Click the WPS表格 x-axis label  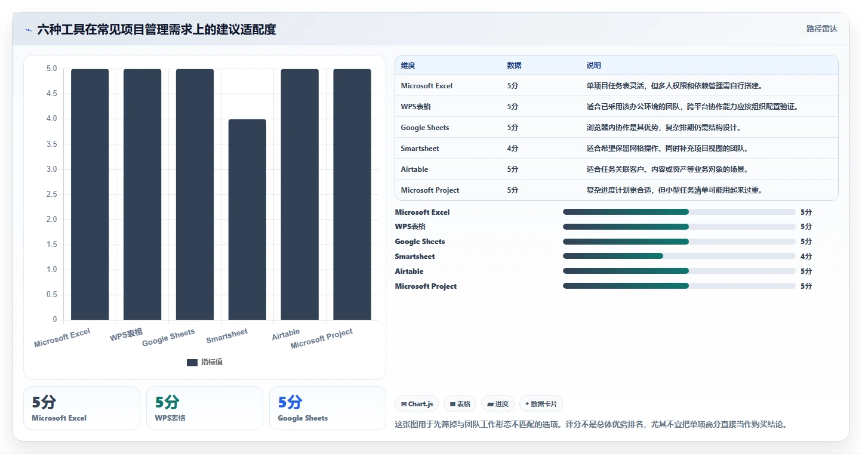click(127, 335)
